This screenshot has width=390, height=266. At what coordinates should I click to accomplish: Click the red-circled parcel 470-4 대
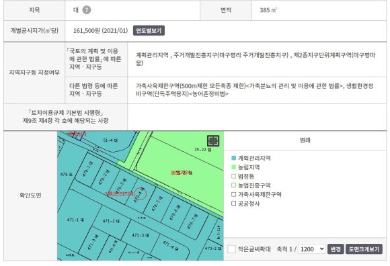tap(140, 193)
